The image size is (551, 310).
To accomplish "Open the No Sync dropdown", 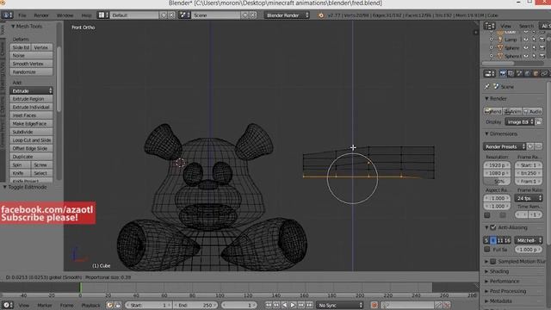I will point(340,305).
